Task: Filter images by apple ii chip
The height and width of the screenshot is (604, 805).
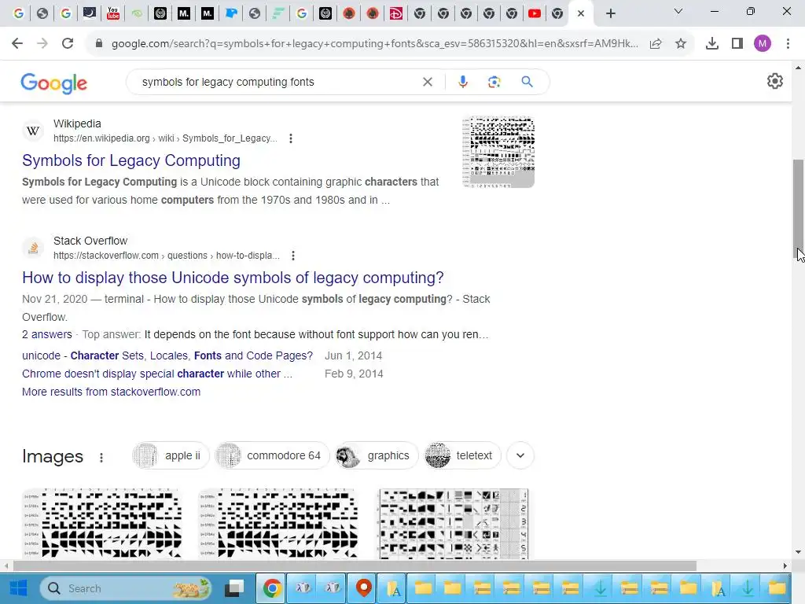Action: pyautogui.click(x=171, y=455)
